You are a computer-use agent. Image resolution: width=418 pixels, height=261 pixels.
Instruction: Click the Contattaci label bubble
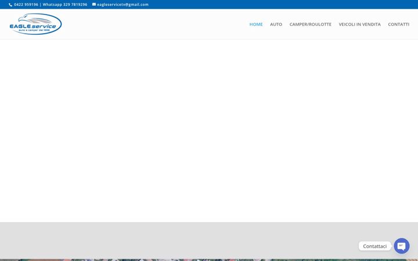[x=374, y=246]
